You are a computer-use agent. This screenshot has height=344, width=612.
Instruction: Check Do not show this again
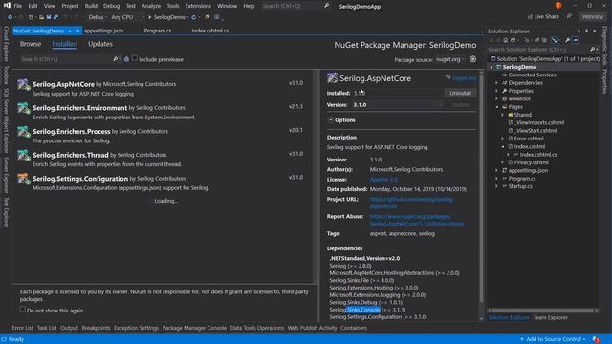[x=23, y=310]
